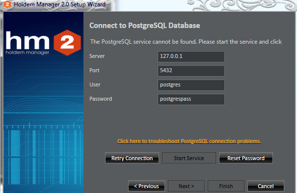This screenshot has width=297, height=193.
Task: Focus the Server field showing 127.0.0.1
Action: pyautogui.click(x=191, y=56)
